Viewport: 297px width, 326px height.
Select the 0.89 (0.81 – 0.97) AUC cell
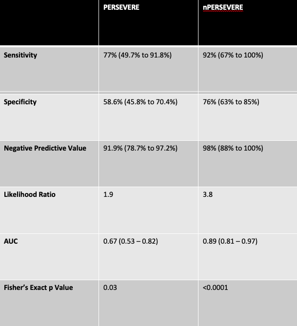pos(230,241)
